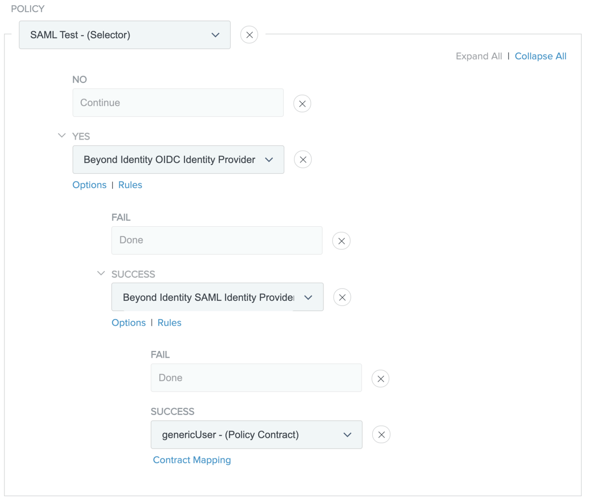Collapse the SUCCESS branch chevron
The width and height of the screenshot is (595, 502).
(101, 274)
